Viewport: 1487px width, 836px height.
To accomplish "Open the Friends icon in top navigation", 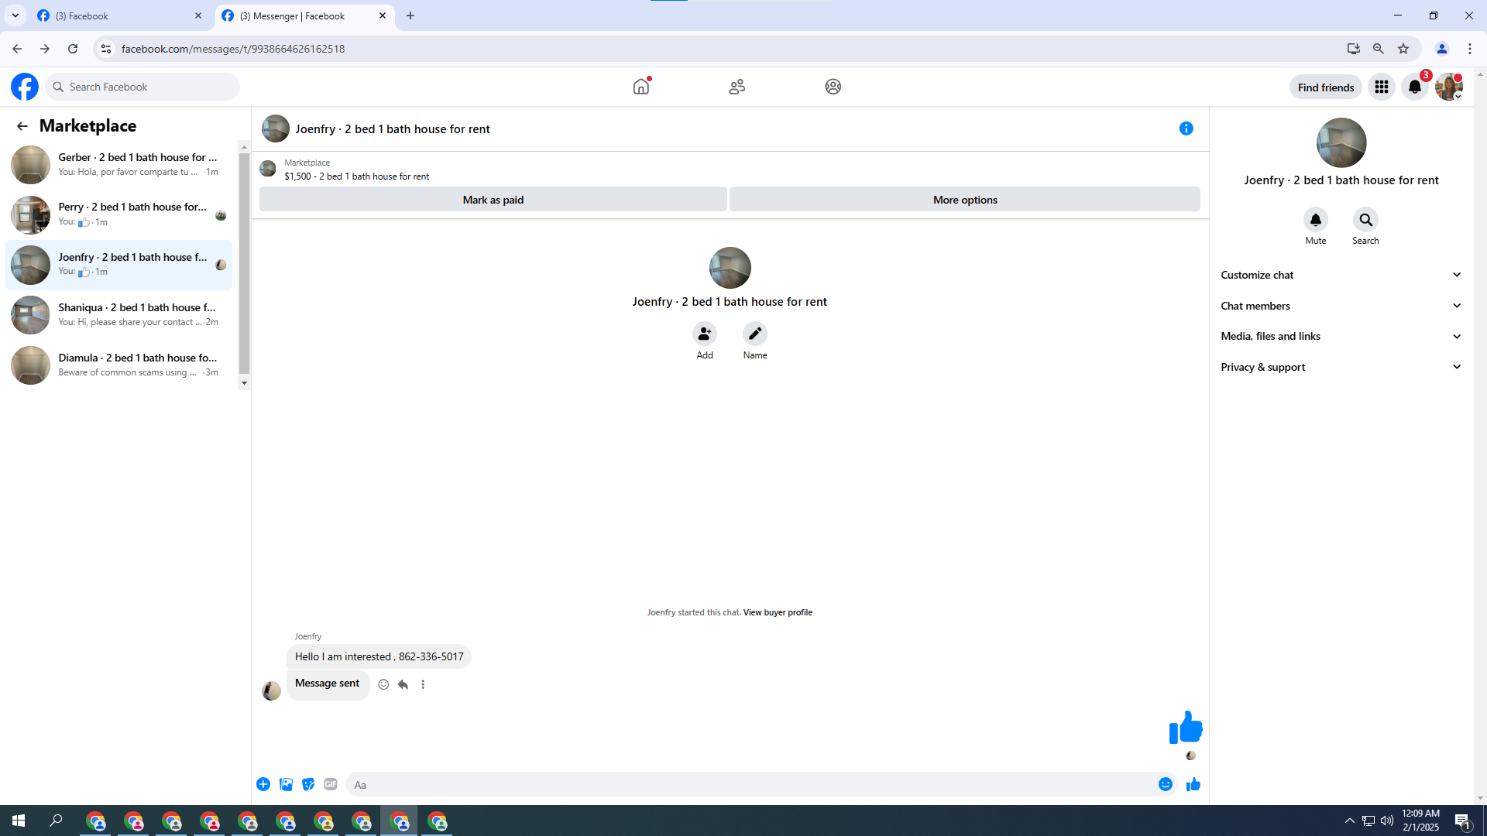I will click(737, 87).
